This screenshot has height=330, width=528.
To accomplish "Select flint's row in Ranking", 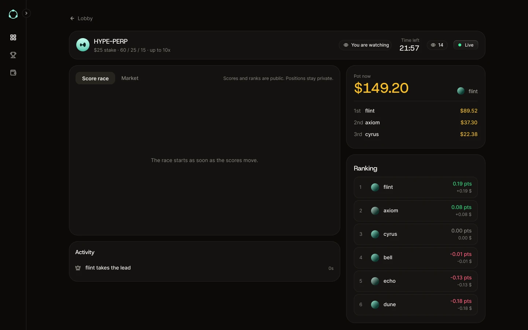I will [415, 187].
